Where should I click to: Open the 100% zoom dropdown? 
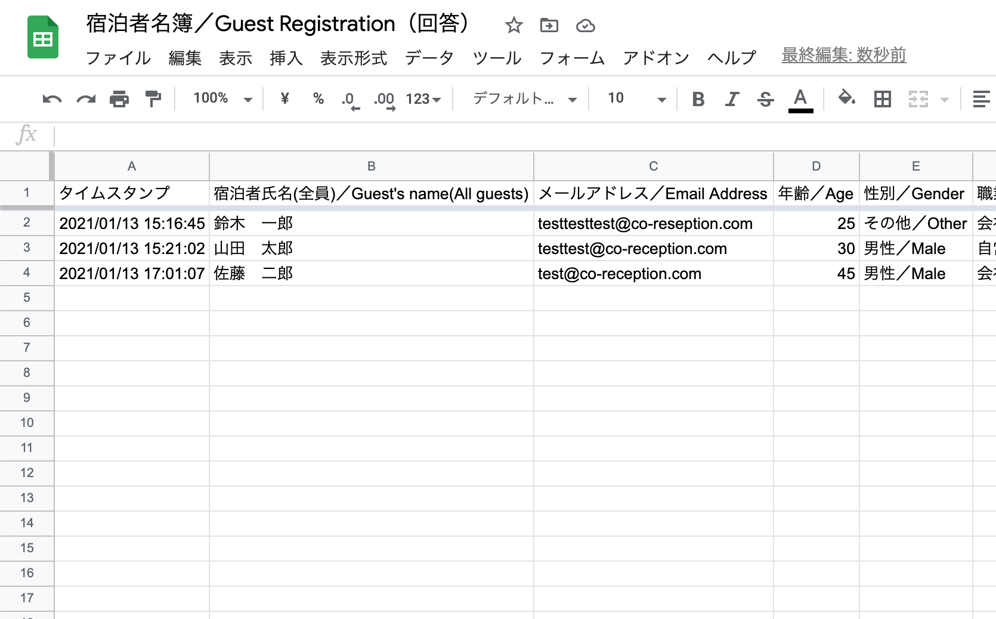222,99
